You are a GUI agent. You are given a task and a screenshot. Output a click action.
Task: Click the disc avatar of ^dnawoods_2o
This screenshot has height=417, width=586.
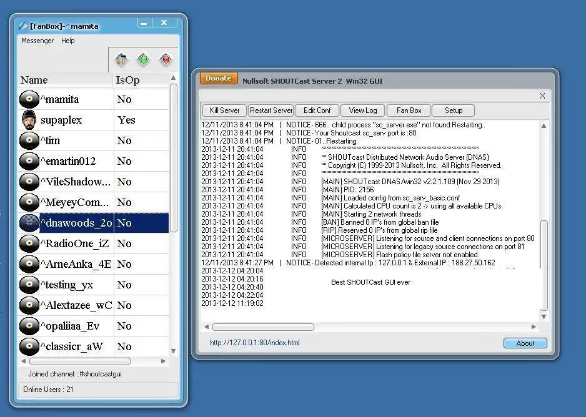coord(29,223)
